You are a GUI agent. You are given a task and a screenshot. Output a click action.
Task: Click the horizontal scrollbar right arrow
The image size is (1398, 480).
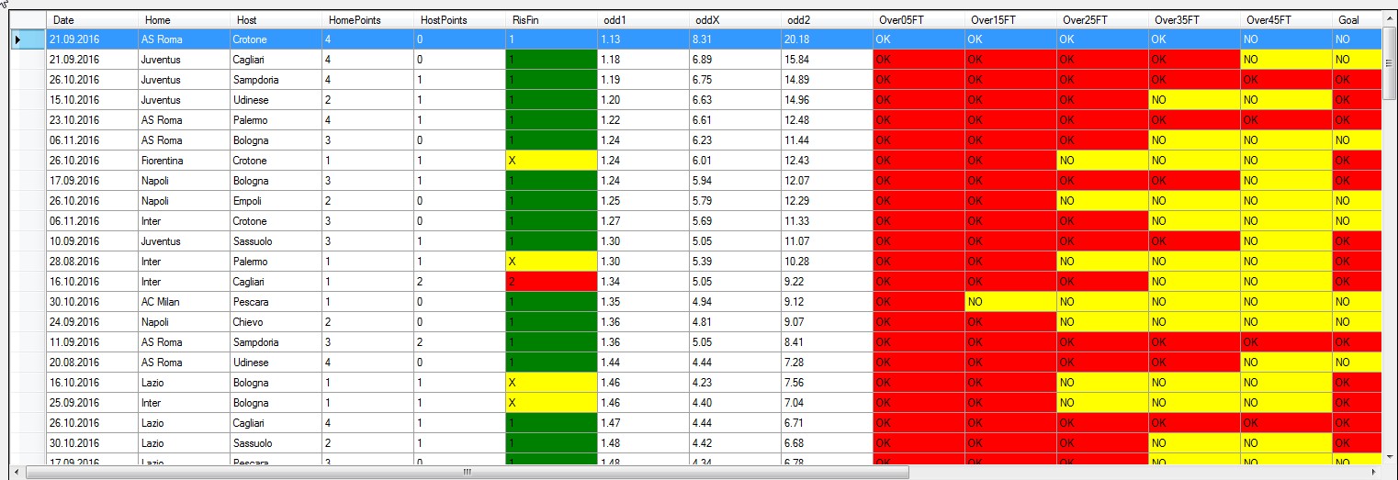tap(1373, 472)
